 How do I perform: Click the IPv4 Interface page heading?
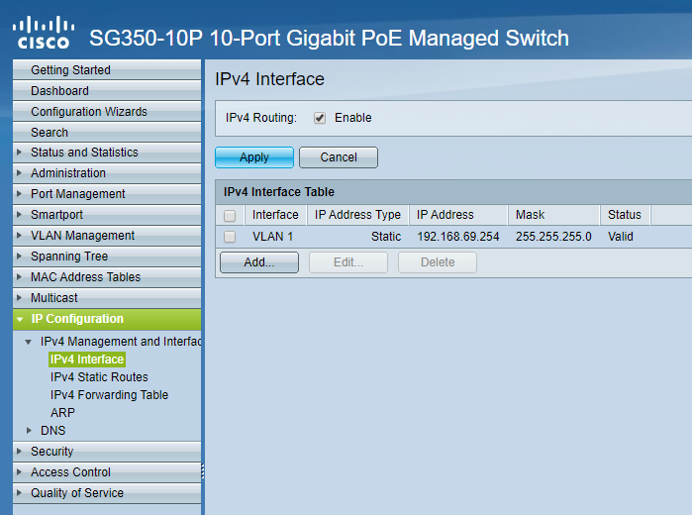click(x=269, y=79)
